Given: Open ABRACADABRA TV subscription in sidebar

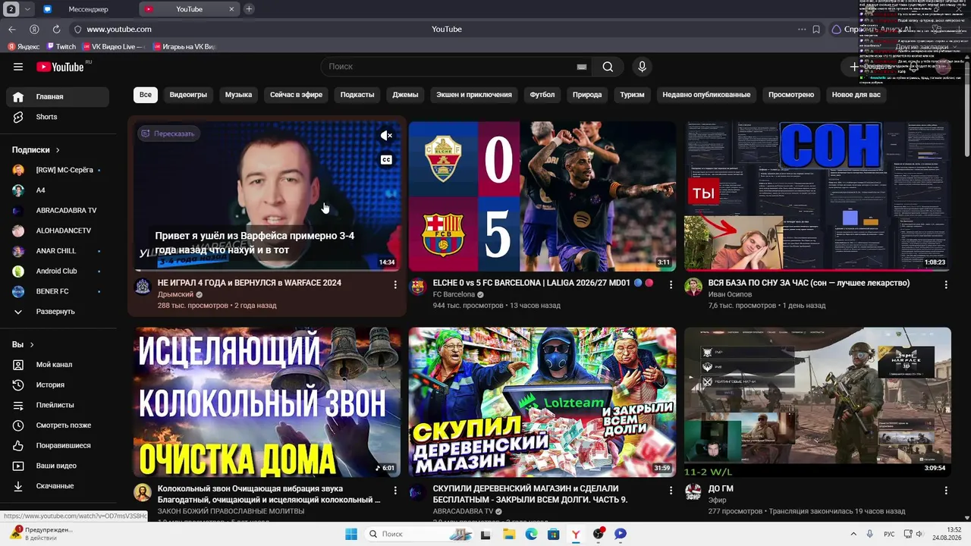Looking at the screenshot, I should coord(58,210).
